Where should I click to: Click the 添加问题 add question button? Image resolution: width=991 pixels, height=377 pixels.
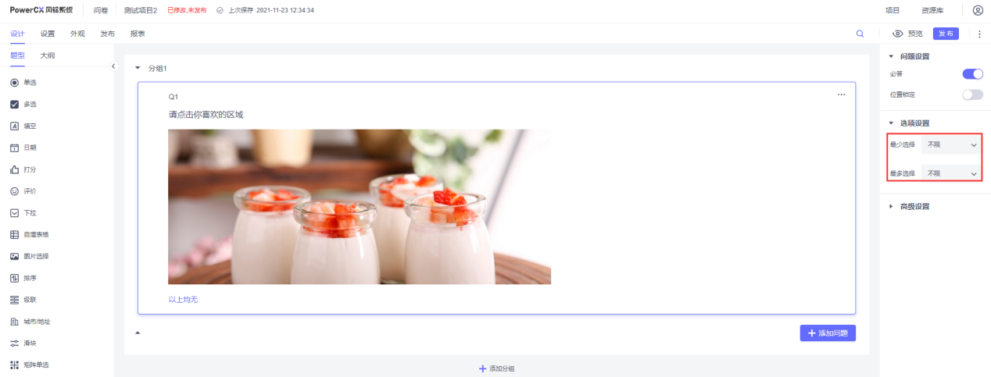(827, 333)
